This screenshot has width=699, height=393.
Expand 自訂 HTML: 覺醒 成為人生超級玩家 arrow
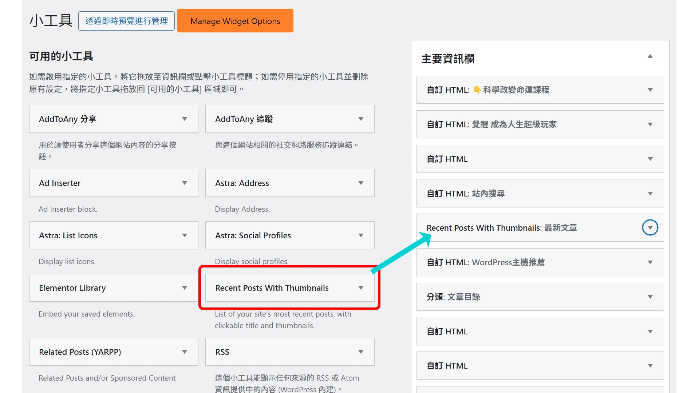click(x=650, y=124)
